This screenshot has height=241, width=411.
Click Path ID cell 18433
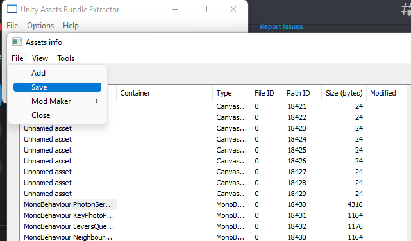tap(297, 237)
